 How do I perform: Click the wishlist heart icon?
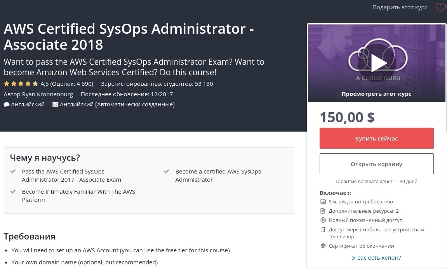tap(440, 8)
